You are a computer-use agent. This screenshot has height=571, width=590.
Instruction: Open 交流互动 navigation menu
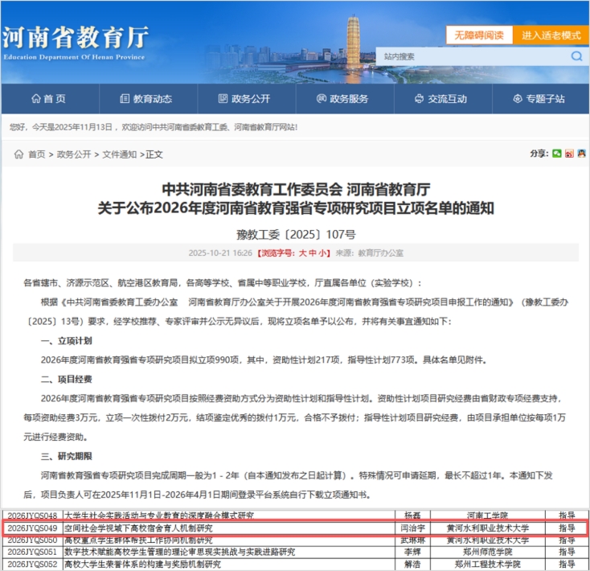point(440,99)
